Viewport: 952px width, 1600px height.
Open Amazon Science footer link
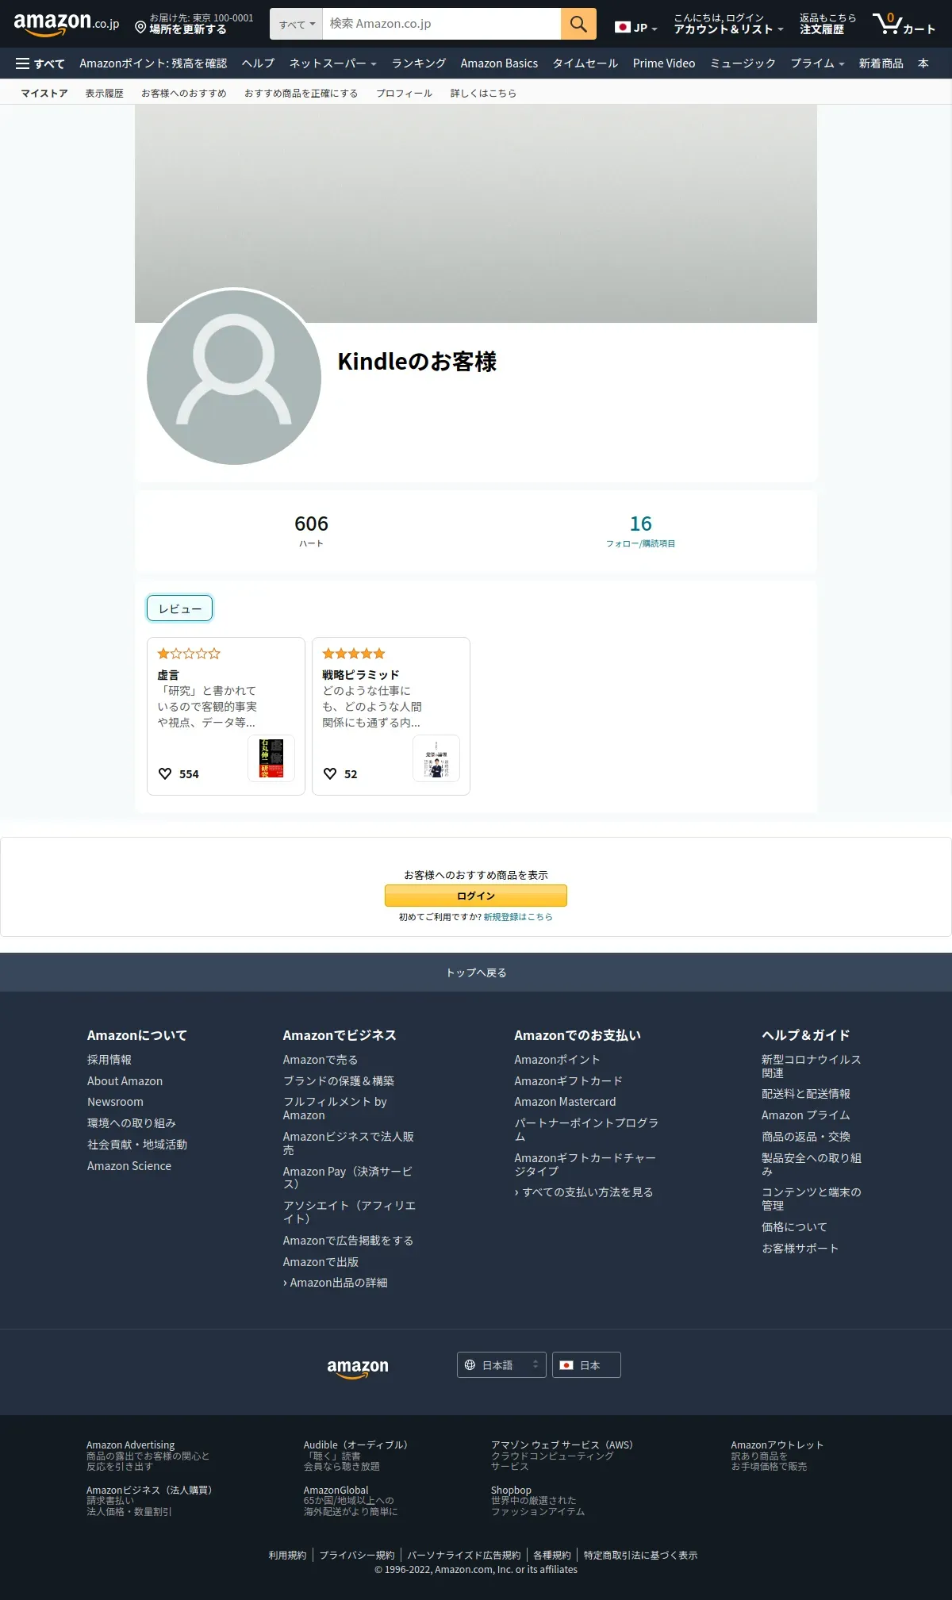tap(129, 1166)
